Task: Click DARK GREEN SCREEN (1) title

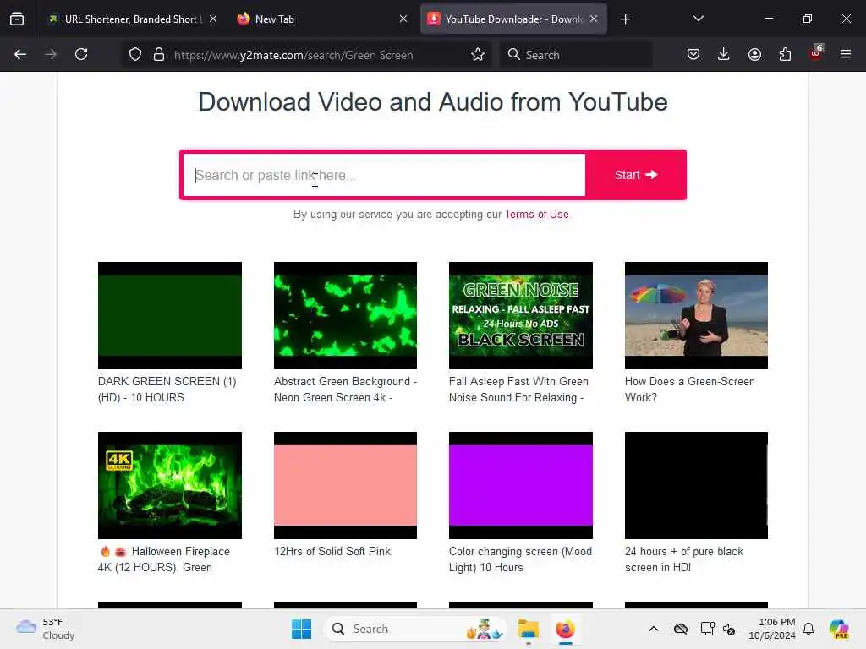Action: pos(167,390)
